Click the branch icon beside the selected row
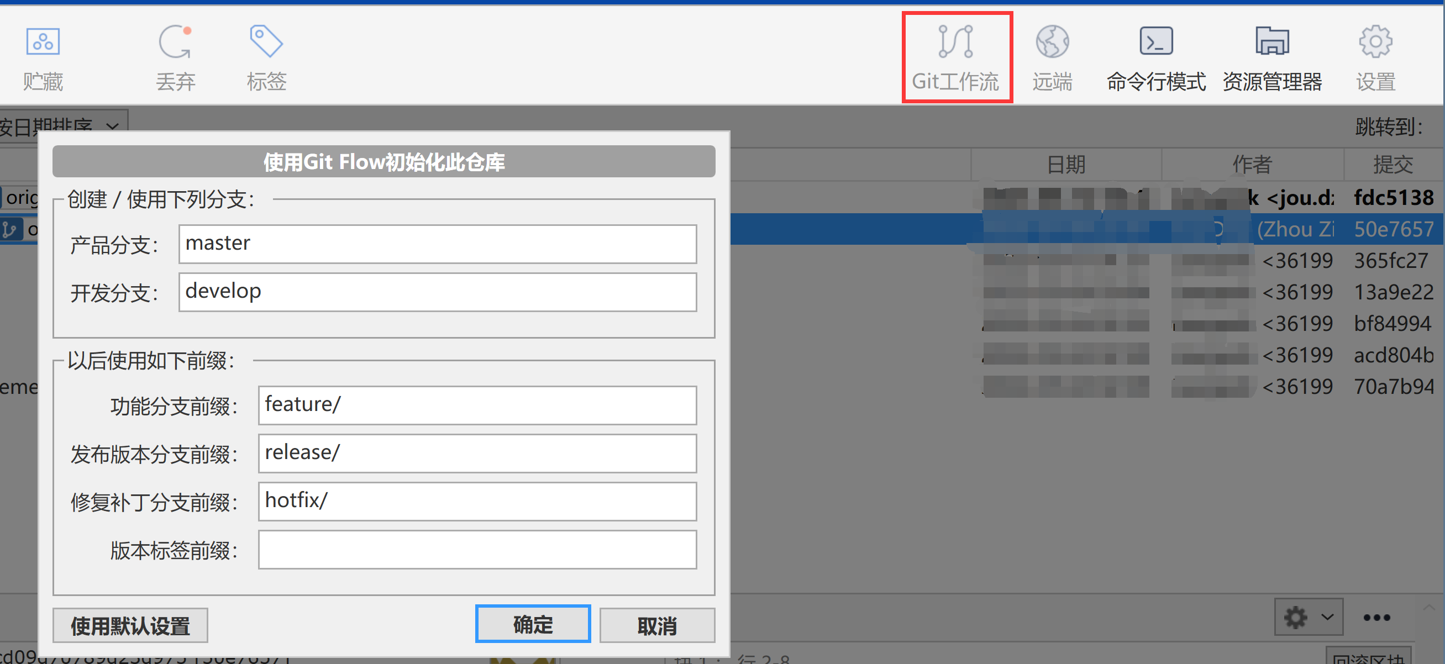The height and width of the screenshot is (664, 1445). pos(9,229)
